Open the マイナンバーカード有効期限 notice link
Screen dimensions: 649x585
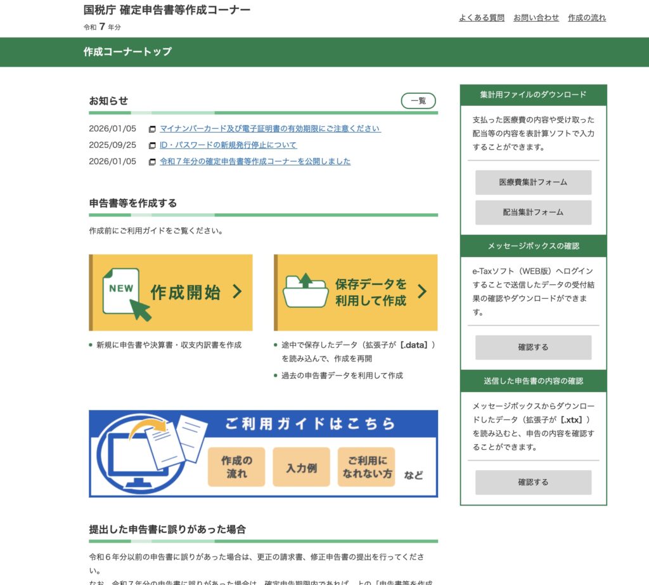[270, 129]
